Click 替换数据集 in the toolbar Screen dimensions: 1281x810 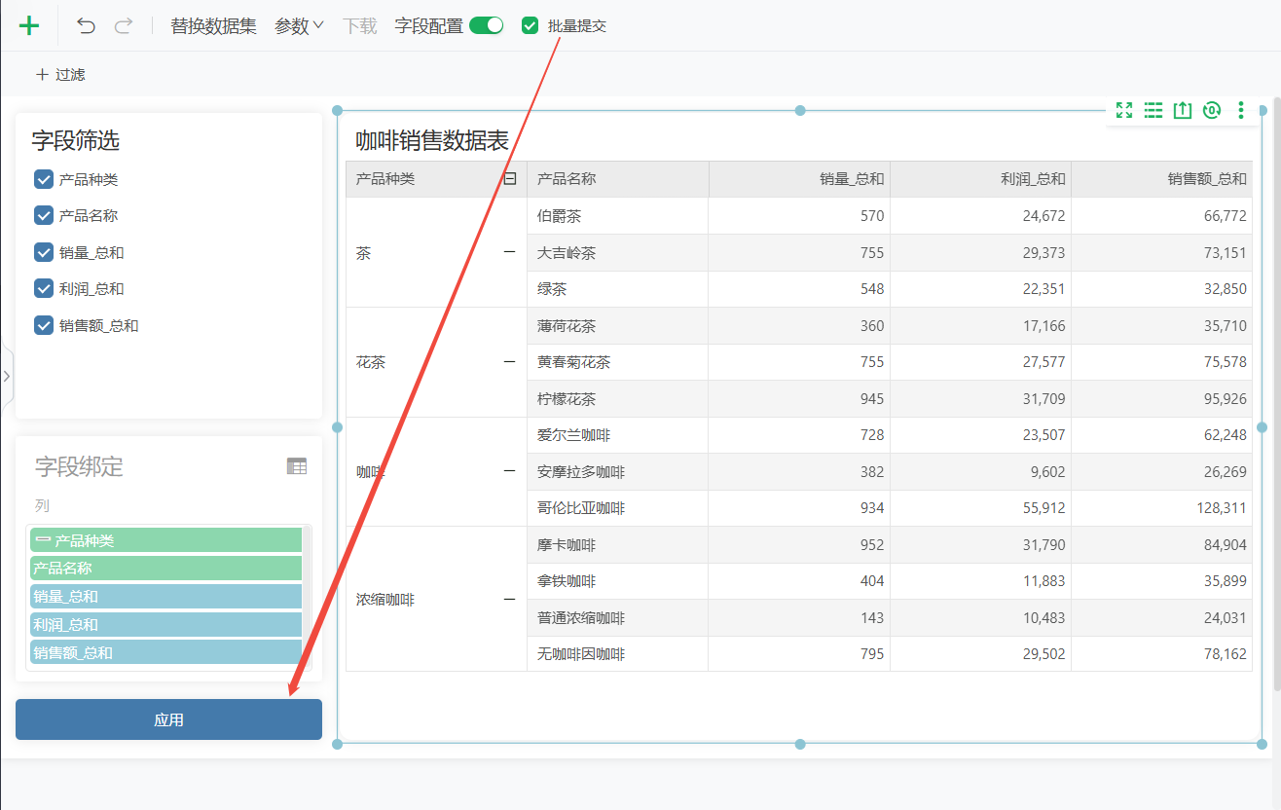(214, 26)
